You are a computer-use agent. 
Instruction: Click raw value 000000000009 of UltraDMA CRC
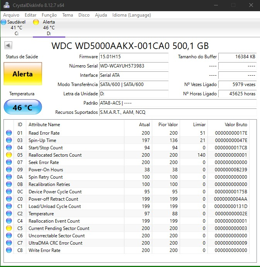(x=231, y=243)
